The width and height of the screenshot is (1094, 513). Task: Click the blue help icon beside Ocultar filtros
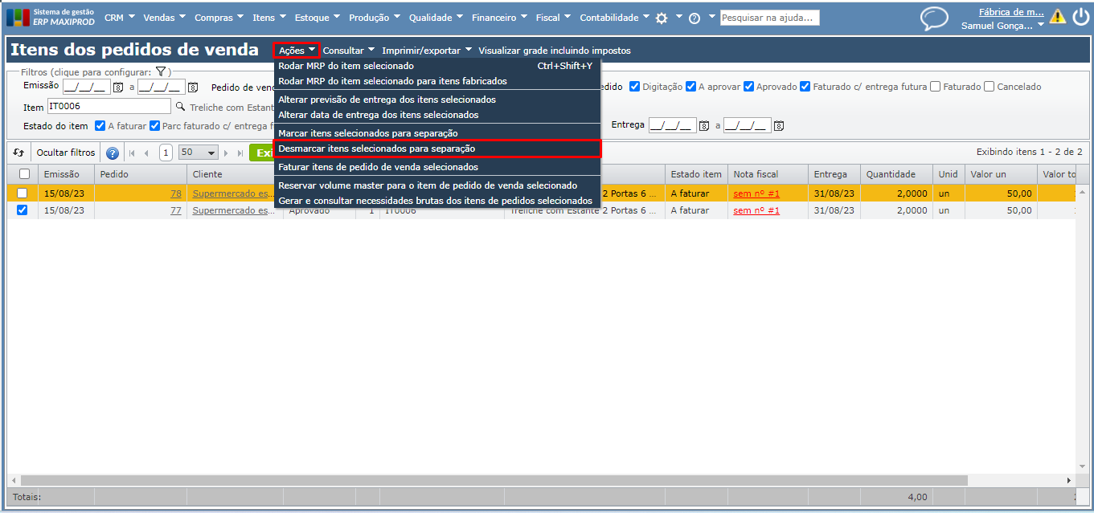pyautogui.click(x=113, y=153)
